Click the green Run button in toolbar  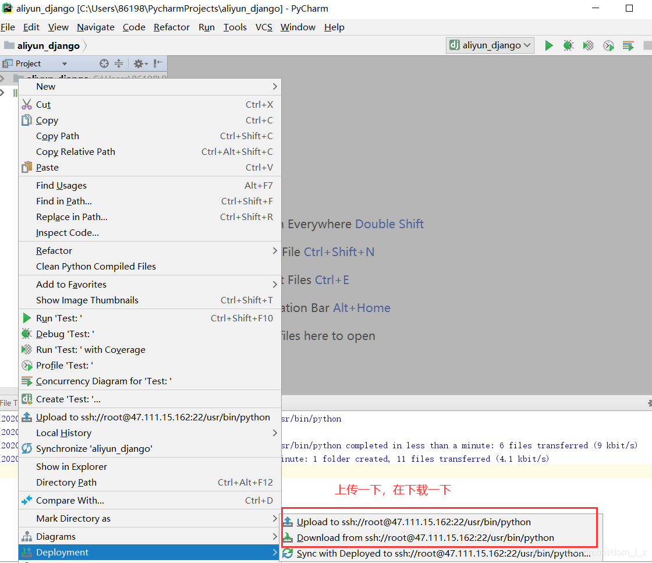549,45
